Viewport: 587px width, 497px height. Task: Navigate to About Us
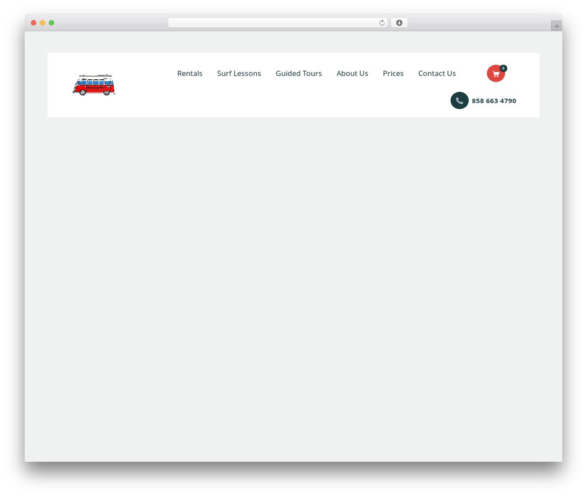352,73
